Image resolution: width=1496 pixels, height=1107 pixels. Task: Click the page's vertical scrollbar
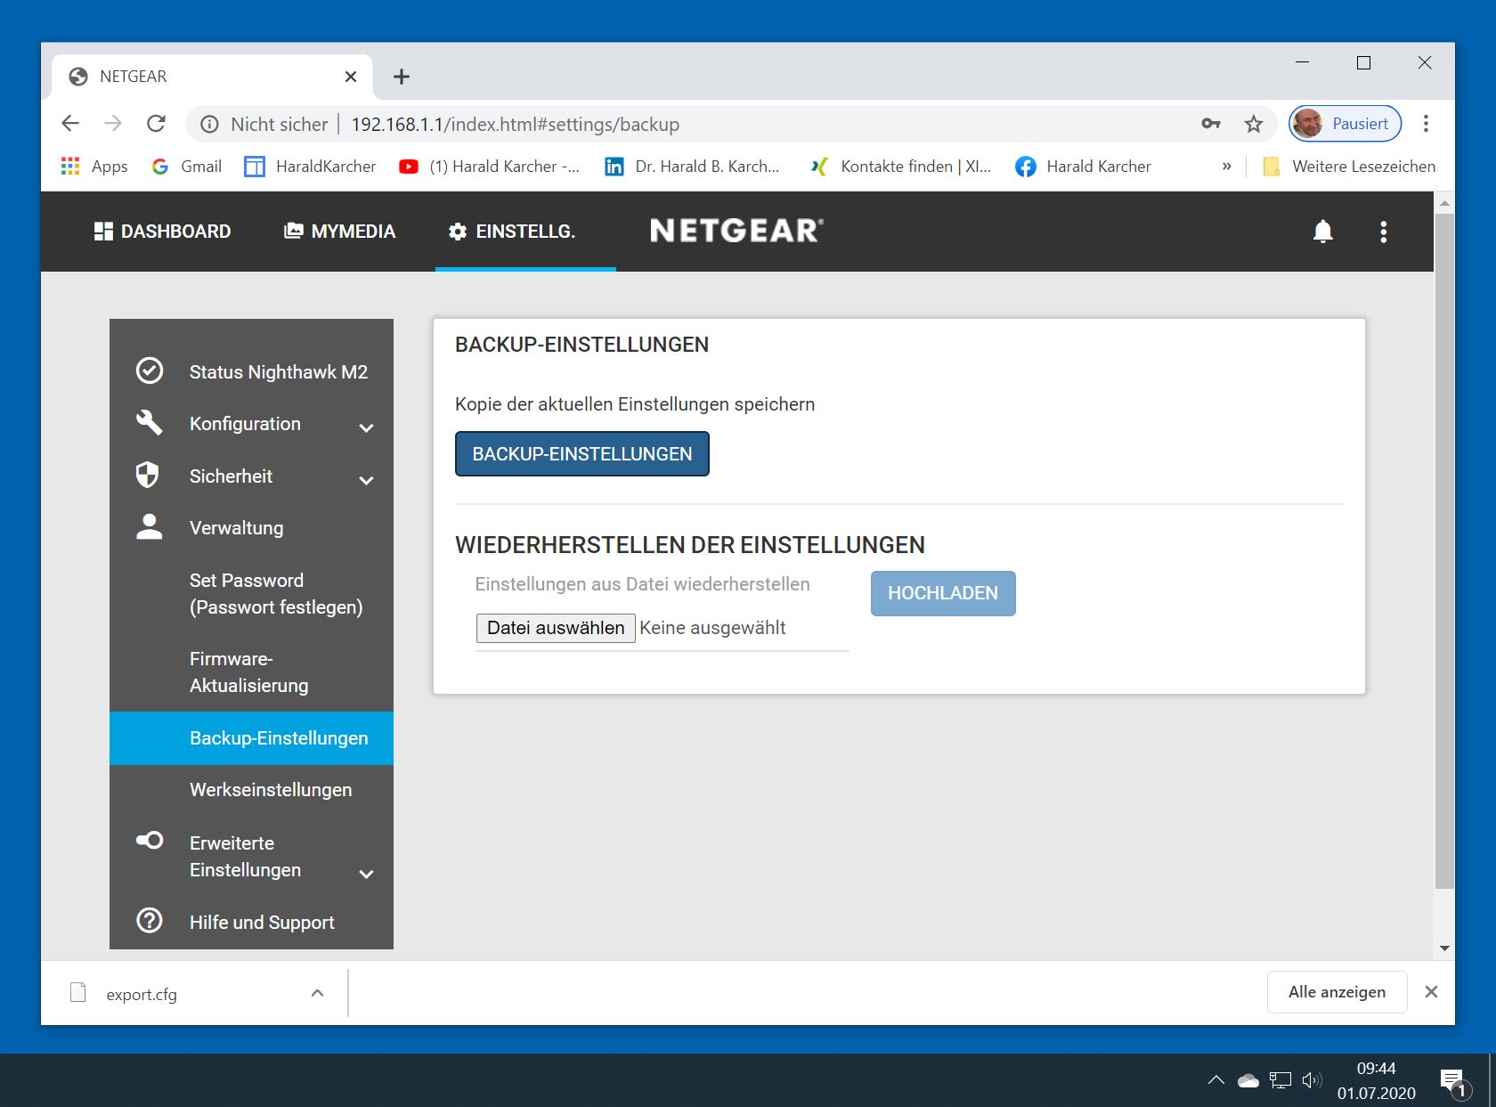[1443, 552]
